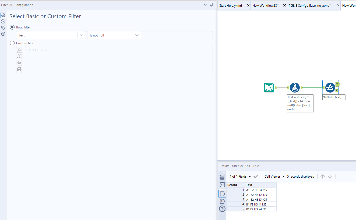Select the Formula tool on the canvas
356x220 pixels.
[295, 87]
